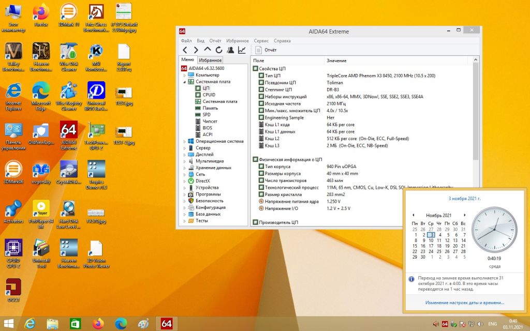The width and height of the screenshot is (530, 331).
Task: Select the Activators desktop icon
Action: 13,212
